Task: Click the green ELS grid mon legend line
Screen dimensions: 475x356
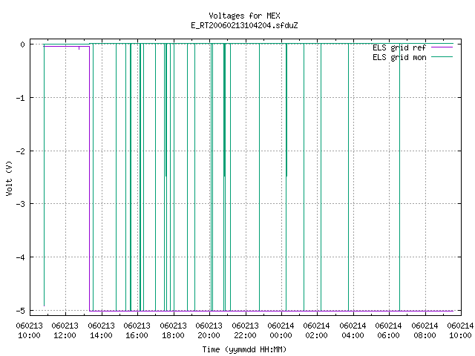Action: click(442, 57)
